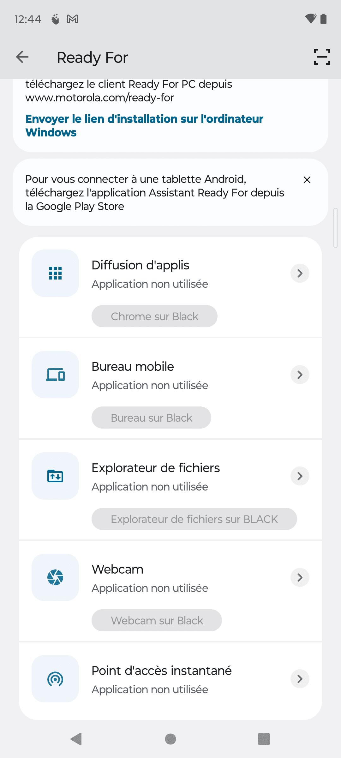Viewport: 341px width, 758px height.
Task: Tap the Bureau mobile devices icon
Action: tap(55, 375)
